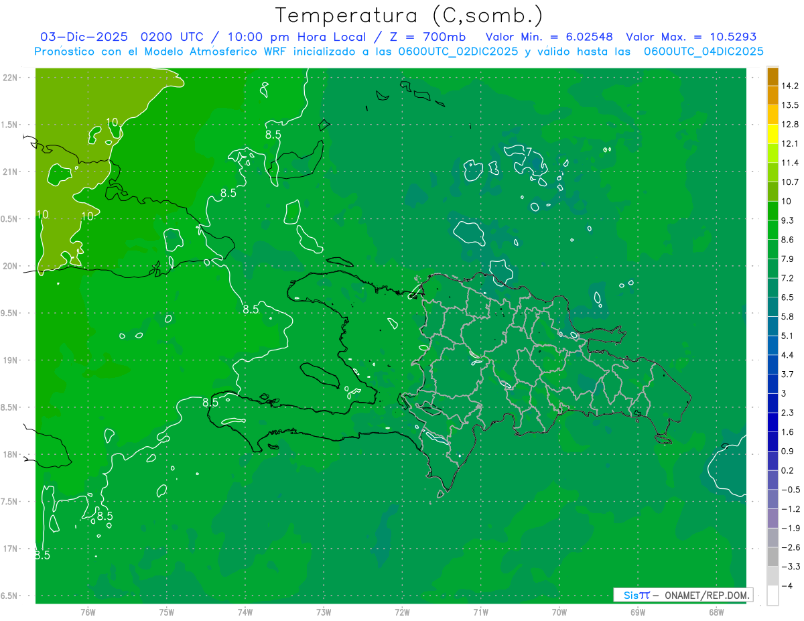The height and width of the screenshot is (621, 804).
Task: Select the date text 03-Dic-2025
Action: point(84,37)
